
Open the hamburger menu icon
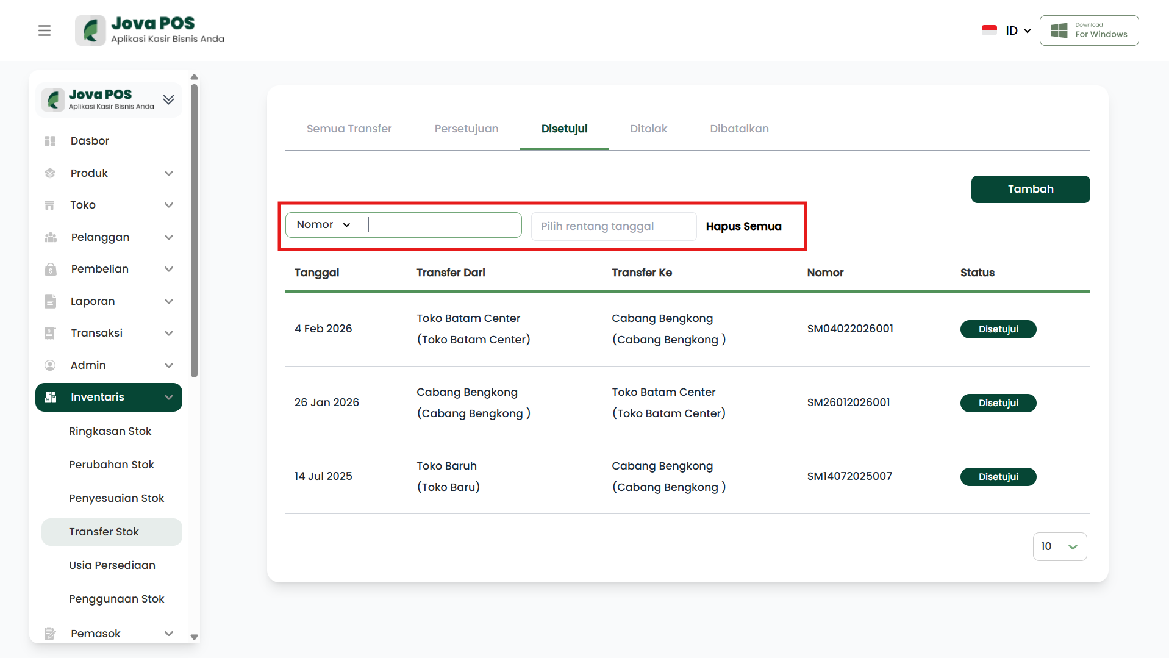coord(45,30)
